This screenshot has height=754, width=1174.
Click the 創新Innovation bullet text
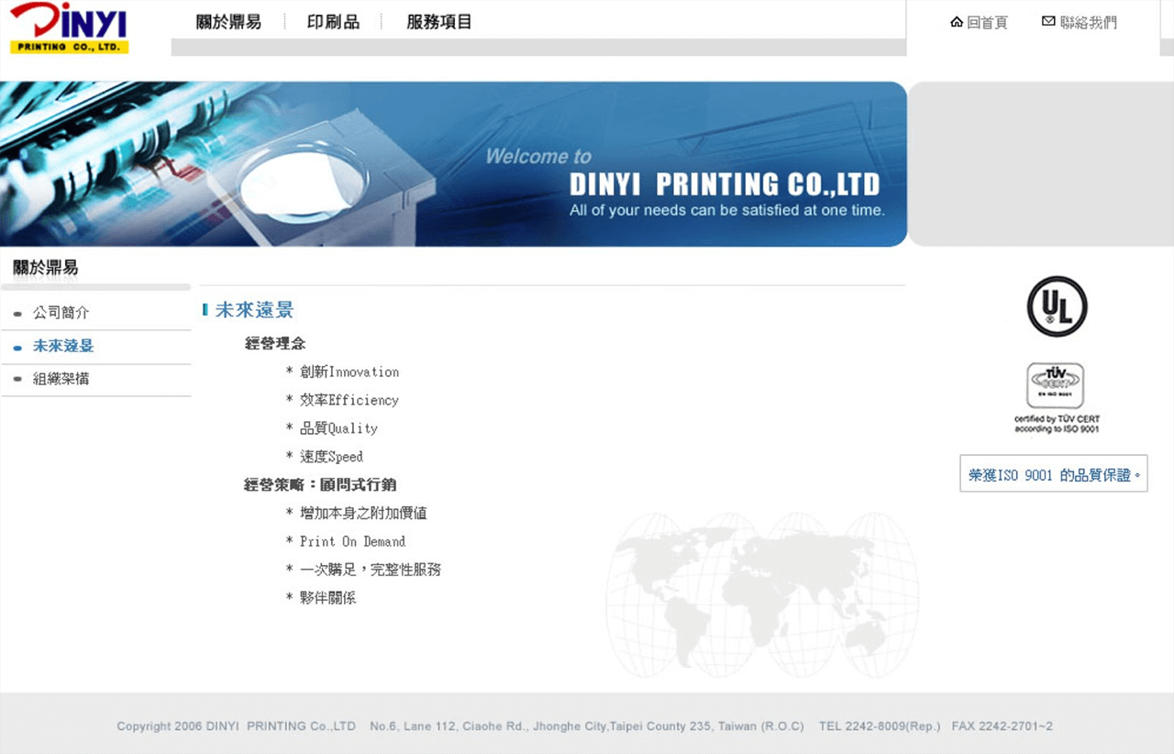tap(349, 371)
